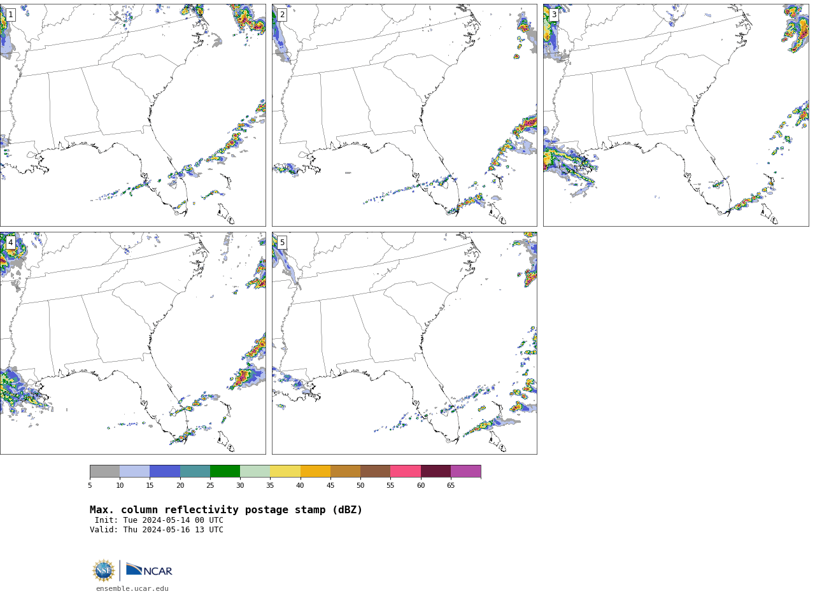Click the member number 5 label box

click(x=282, y=243)
